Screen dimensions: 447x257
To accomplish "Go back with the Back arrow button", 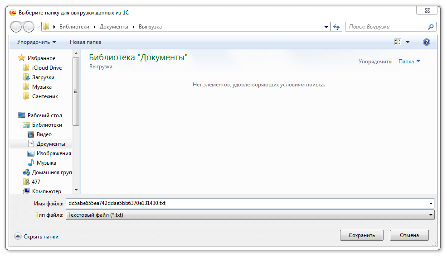I will click(x=16, y=27).
